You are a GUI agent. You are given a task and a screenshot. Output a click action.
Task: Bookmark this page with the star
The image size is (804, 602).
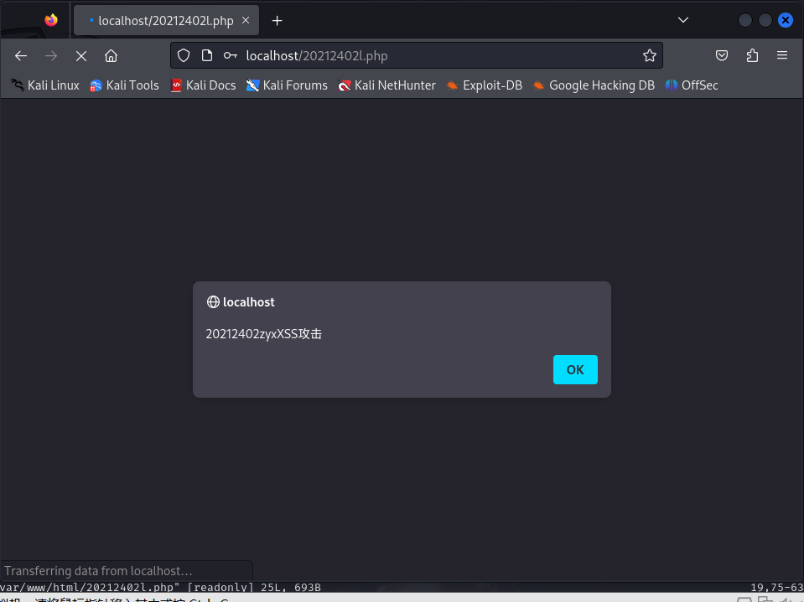coord(650,55)
